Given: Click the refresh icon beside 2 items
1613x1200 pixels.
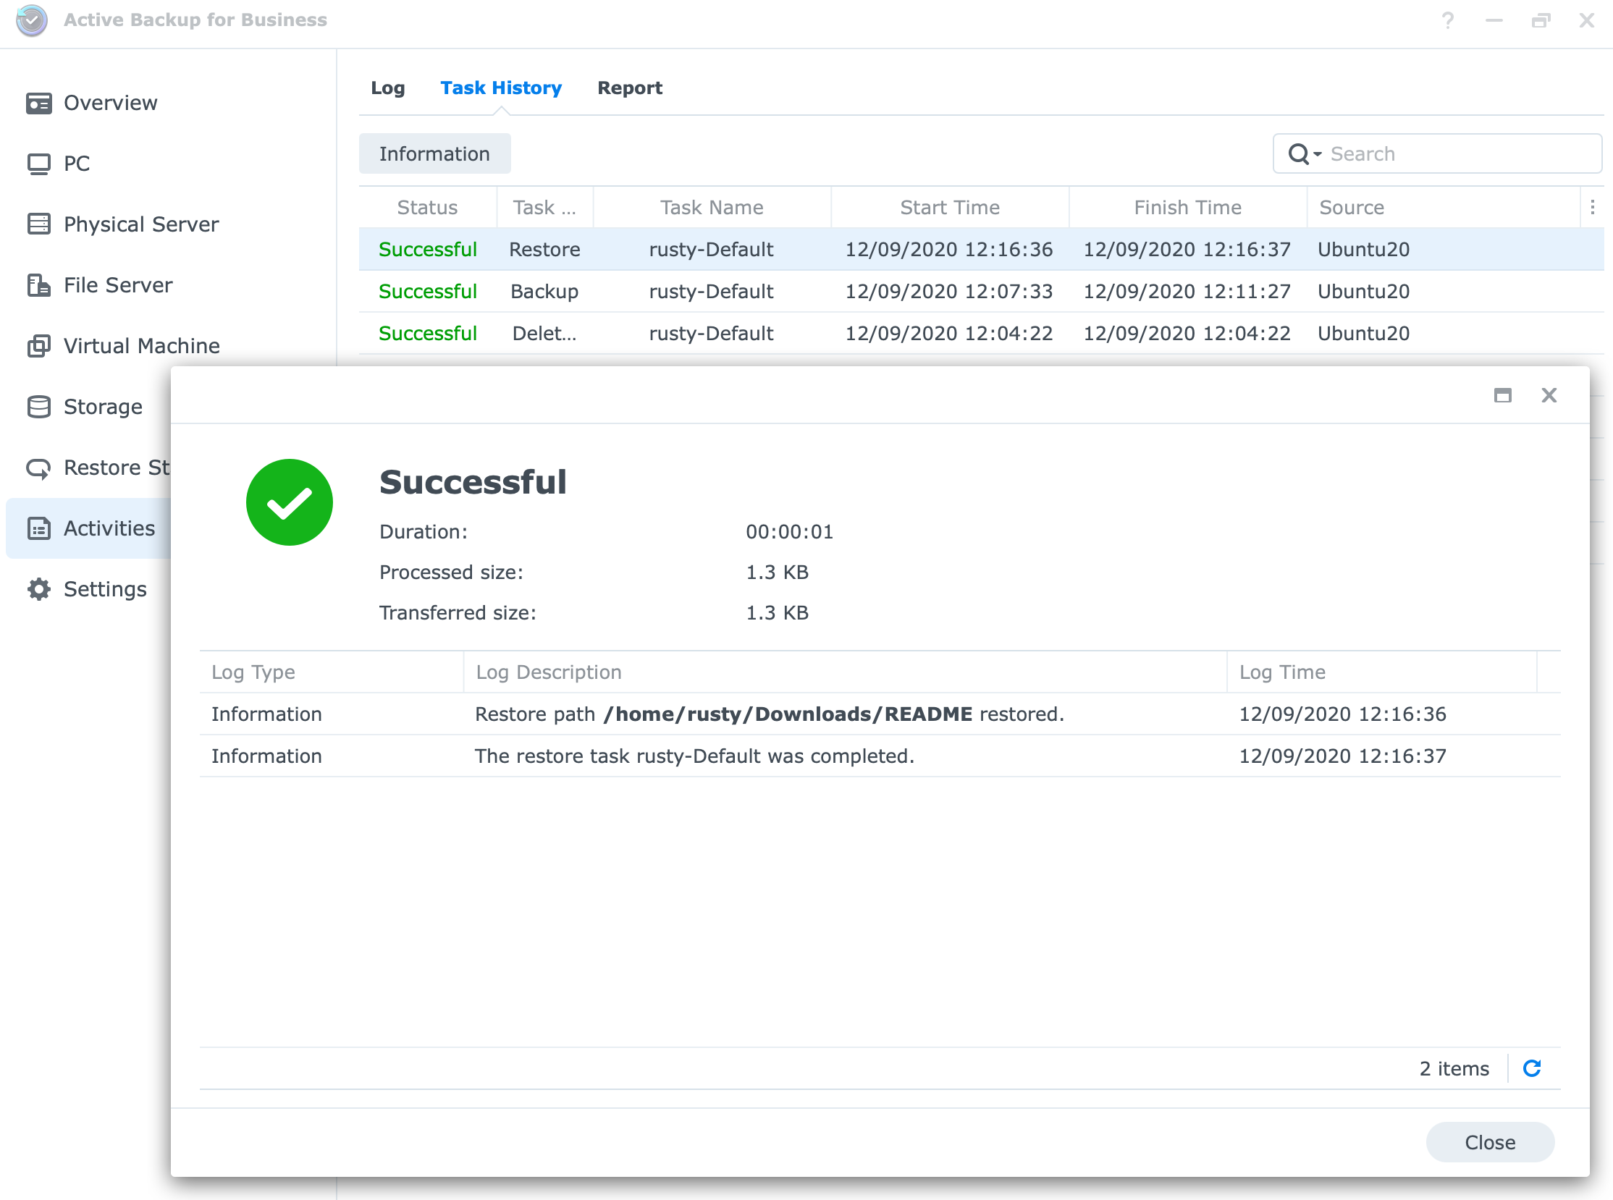Looking at the screenshot, I should pyautogui.click(x=1532, y=1068).
